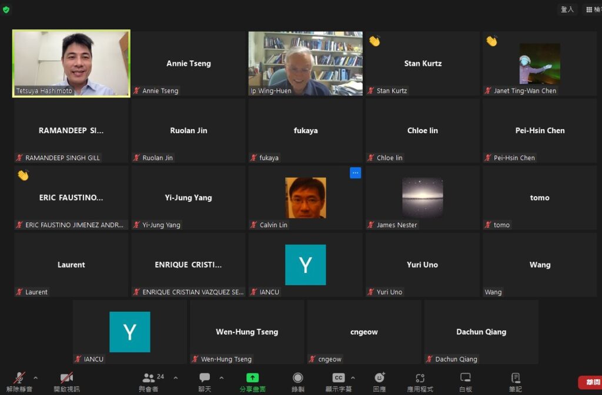Viewport: 602px width, 395px height.
Task: Click the Ruolan Jin tile title
Action: (x=189, y=131)
